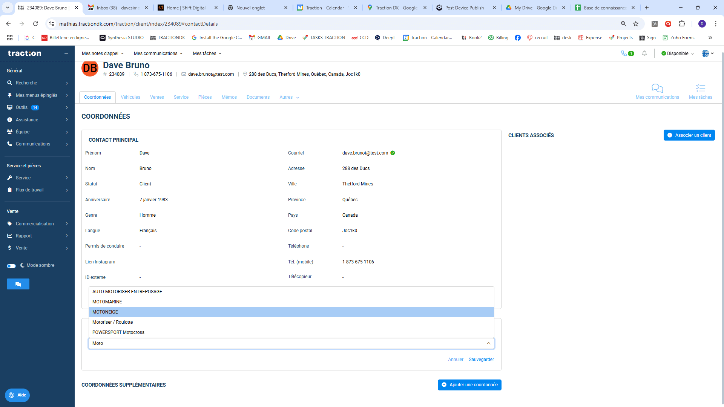Open Chrome profile avatar D

702,24
